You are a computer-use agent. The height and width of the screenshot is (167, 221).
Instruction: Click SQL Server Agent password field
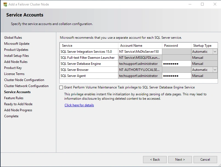pyautogui.click(x=177, y=76)
